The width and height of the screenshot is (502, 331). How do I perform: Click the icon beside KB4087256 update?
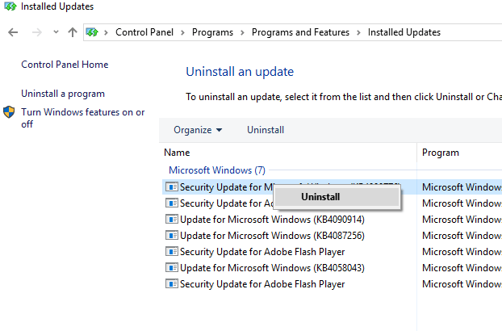pos(171,235)
